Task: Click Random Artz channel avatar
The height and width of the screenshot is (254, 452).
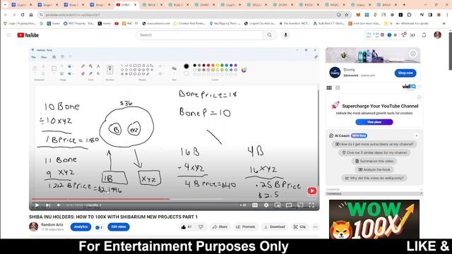Action: pyautogui.click(x=34, y=226)
